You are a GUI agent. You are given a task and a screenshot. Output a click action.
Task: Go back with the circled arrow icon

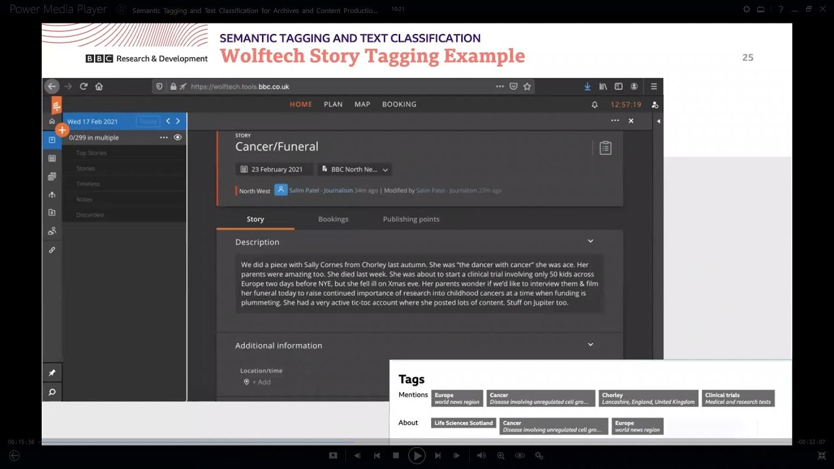pyautogui.click(x=14, y=456)
